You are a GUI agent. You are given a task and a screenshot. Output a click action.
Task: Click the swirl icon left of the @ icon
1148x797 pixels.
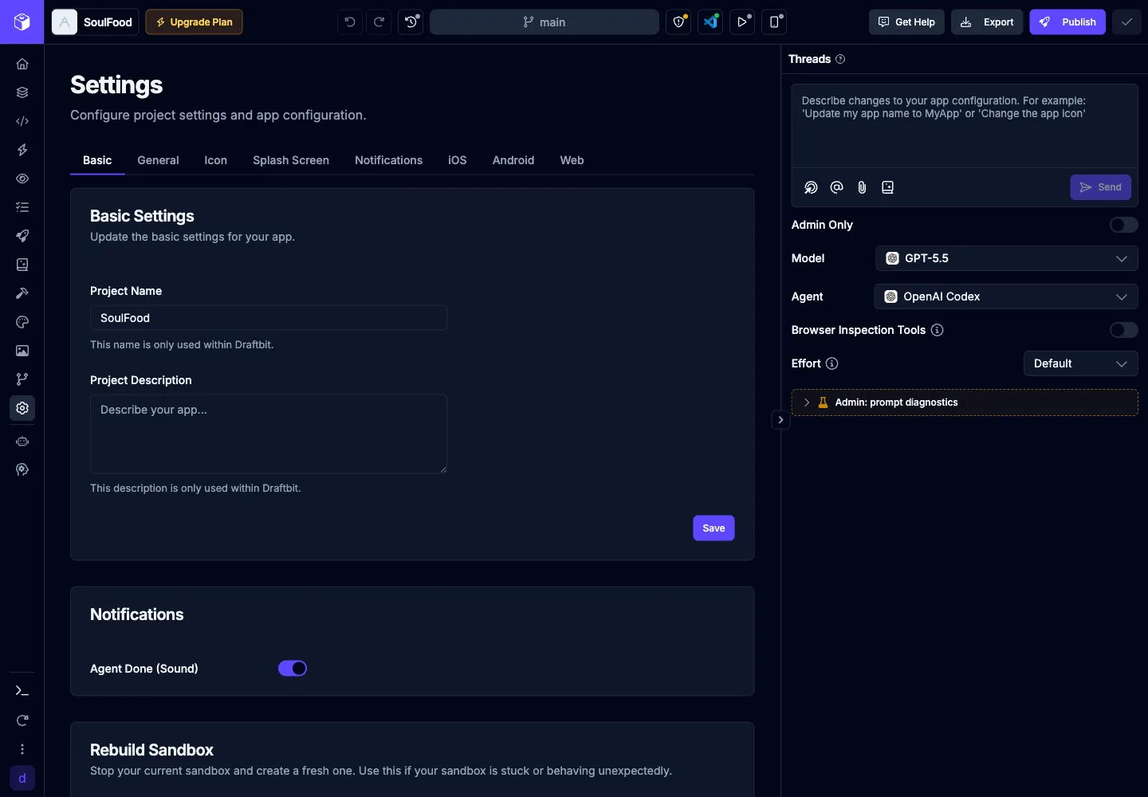tap(811, 187)
